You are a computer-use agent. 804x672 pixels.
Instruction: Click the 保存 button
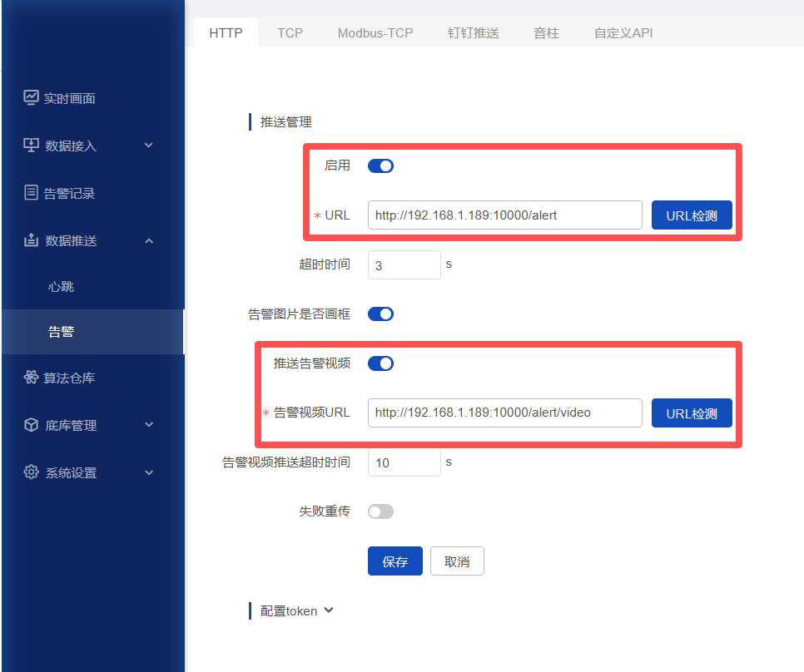tap(395, 561)
